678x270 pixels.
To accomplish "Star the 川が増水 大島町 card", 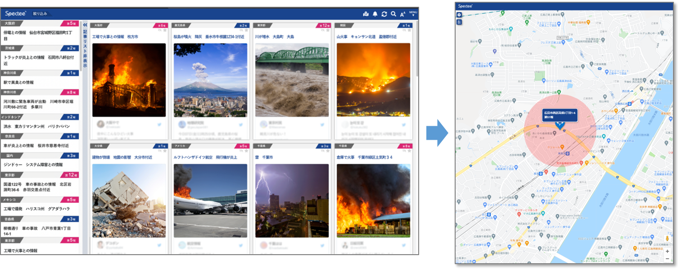I will point(328,31).
